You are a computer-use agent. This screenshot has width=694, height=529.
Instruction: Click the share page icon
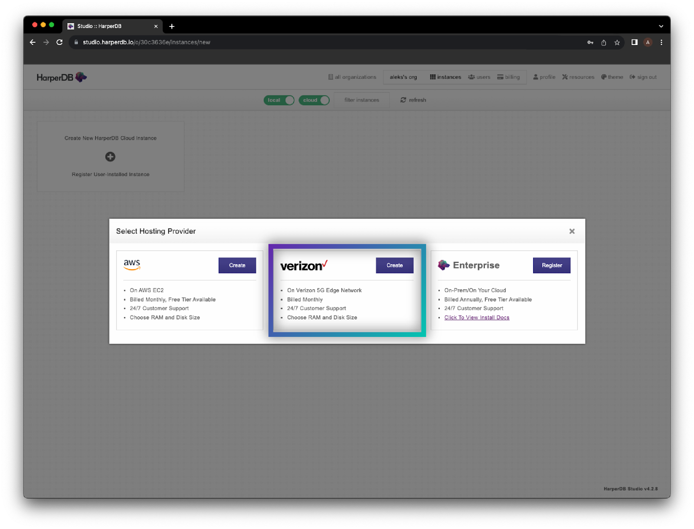[x=603, y=42]
